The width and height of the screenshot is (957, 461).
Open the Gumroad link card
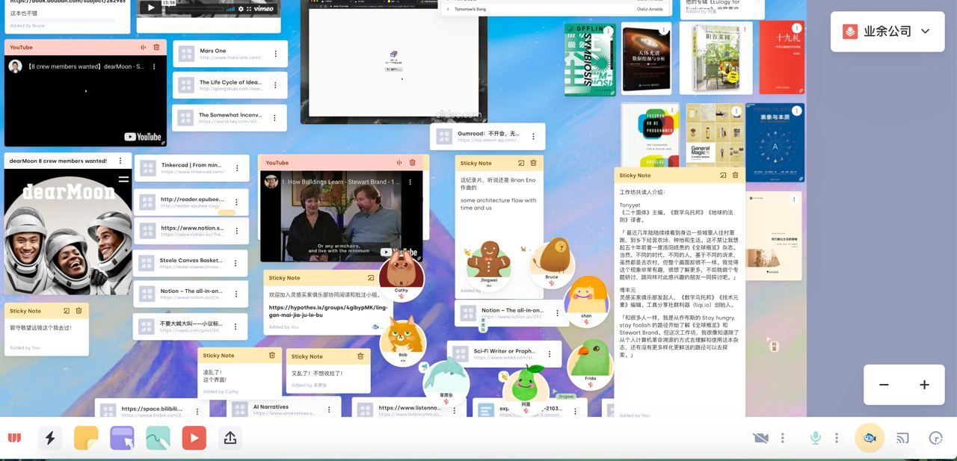click(487, 137)
